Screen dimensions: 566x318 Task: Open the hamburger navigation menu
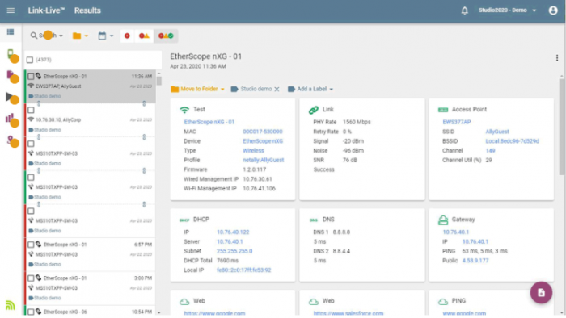click(x=11, y=10)
